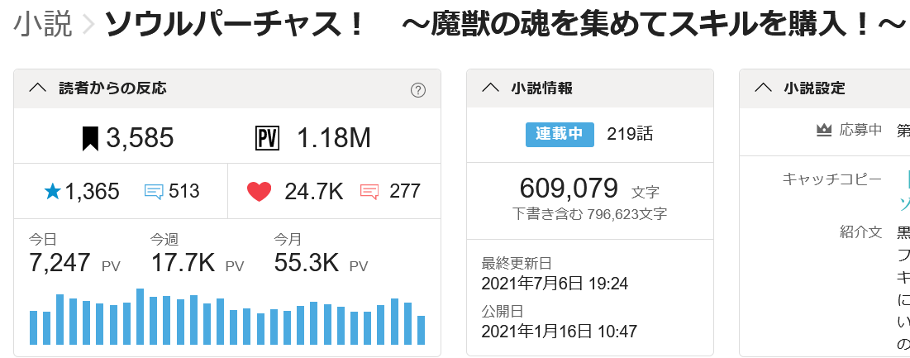Viewport: 910px width, 358px height.
Task: Click the blue star rating icon
Action: click(x=52, y=192)
